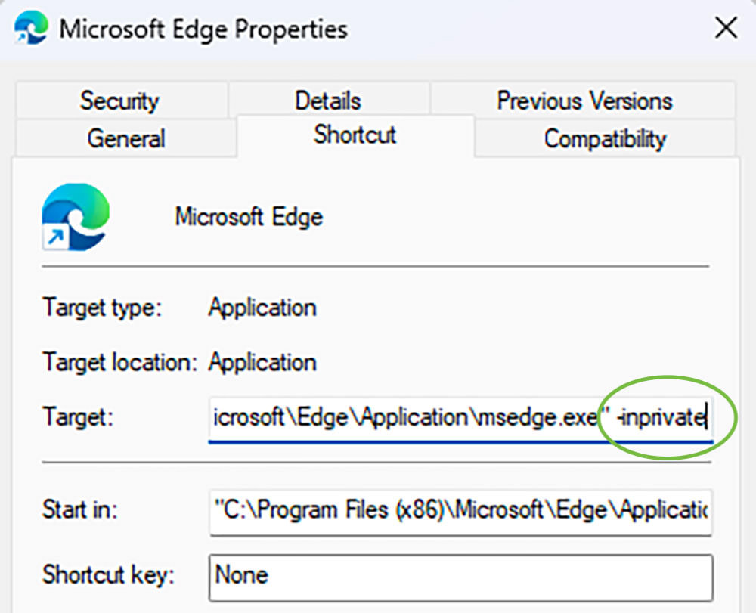Click the Start in: label
The height and width of the screenshot is (613, 756).
coord(80,510)
